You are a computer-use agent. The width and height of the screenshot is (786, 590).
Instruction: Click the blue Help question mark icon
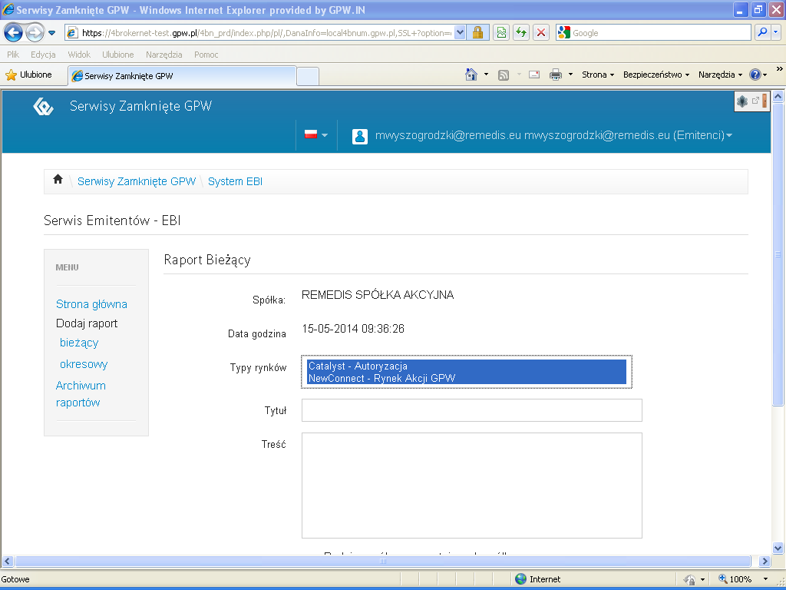755,75
